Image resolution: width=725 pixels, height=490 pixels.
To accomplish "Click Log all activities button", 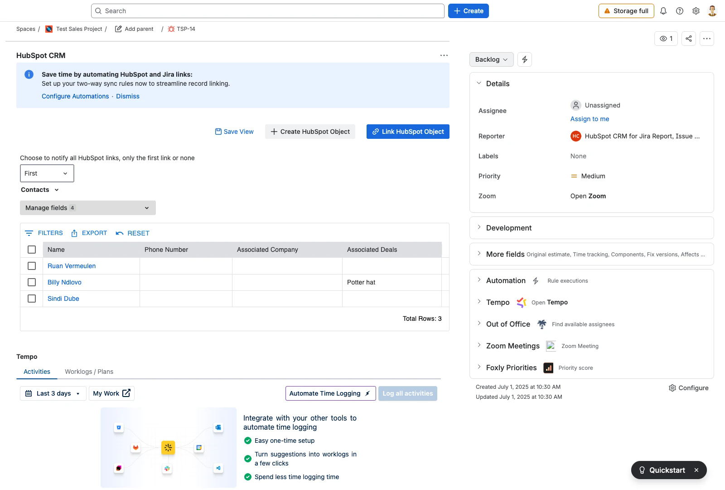I will 408,393.
